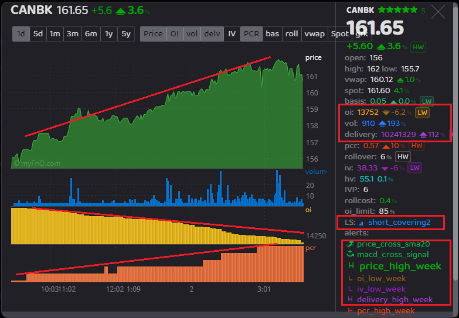Click the vwap value 160.12
Viewport: 459px width, 318px height.
tap(382, 80)
